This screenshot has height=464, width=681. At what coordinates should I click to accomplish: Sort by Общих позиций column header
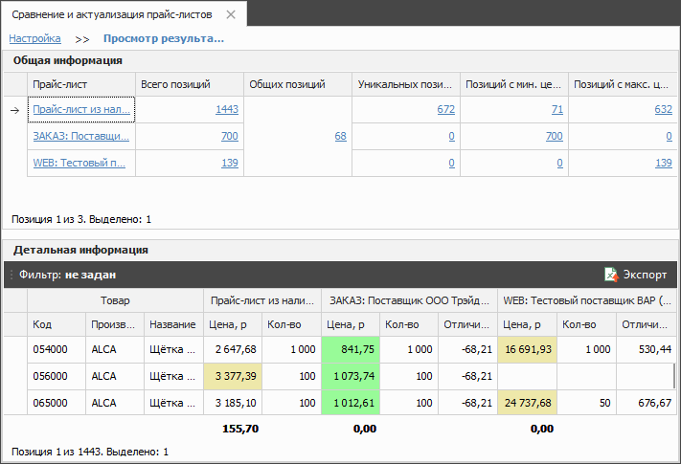click(x=298, y=84)
